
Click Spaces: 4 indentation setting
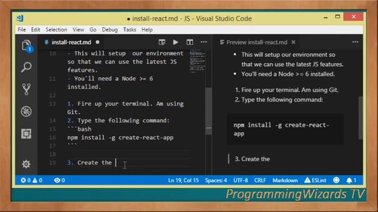pyautogui.click(x=216, y=180)
